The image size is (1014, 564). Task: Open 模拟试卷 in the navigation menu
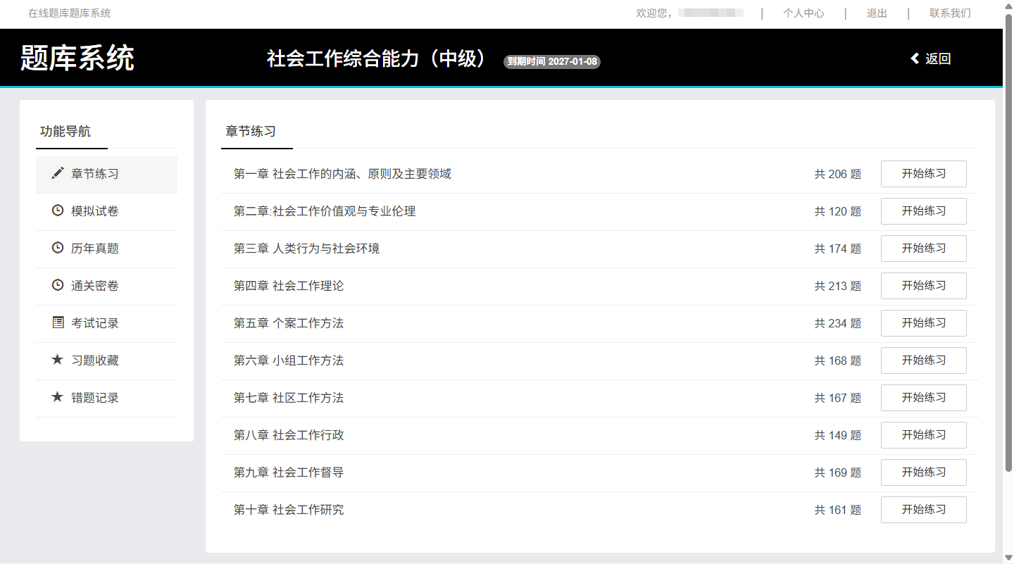click(x=95, y=211)
